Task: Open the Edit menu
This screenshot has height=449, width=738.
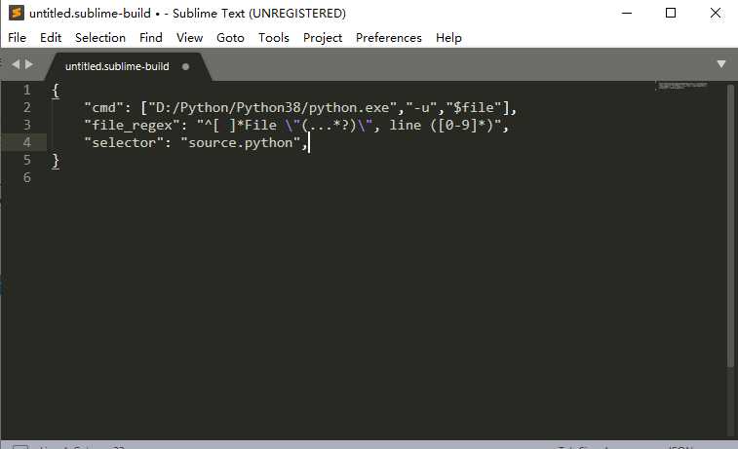Action: 51,38
